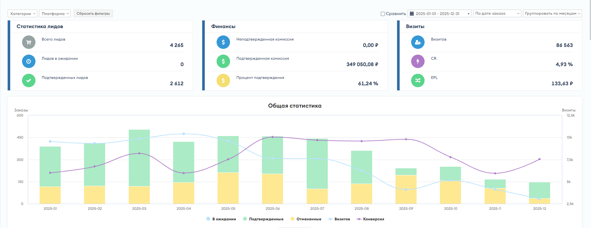Click the green shuffle EPL icon

[418, 80]
